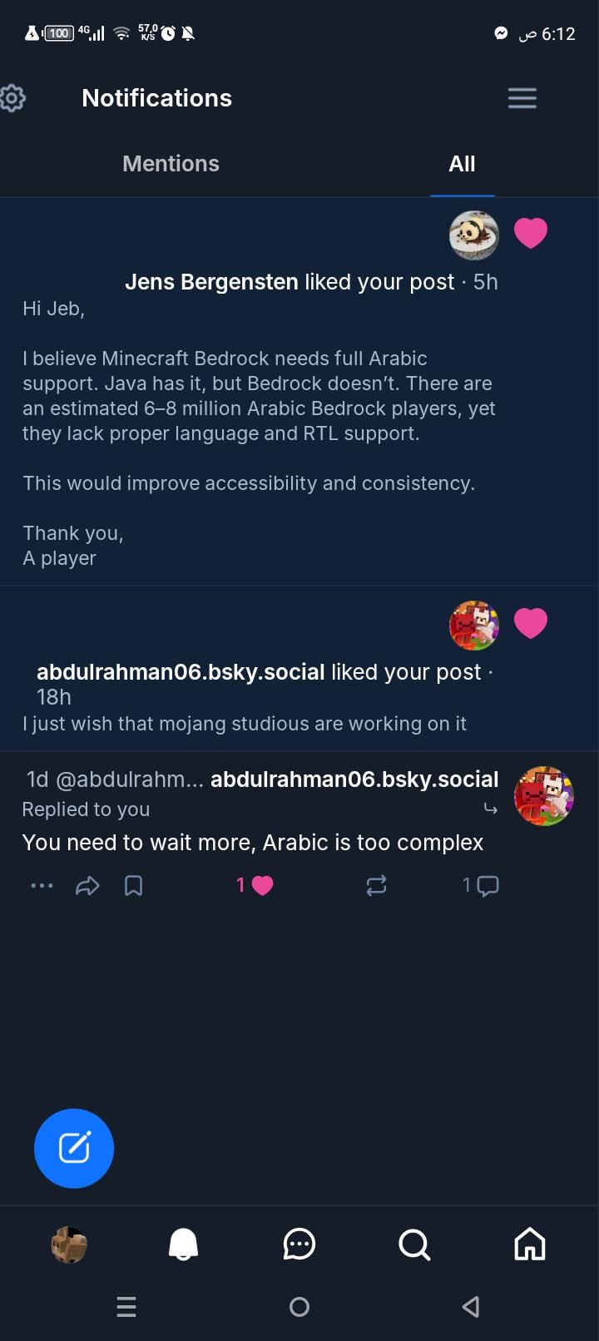Open your profile from bottom bar
This screenshot has width=599, height=1341.
69,1245
